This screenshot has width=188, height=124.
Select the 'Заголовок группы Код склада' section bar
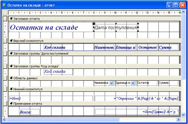95,66
